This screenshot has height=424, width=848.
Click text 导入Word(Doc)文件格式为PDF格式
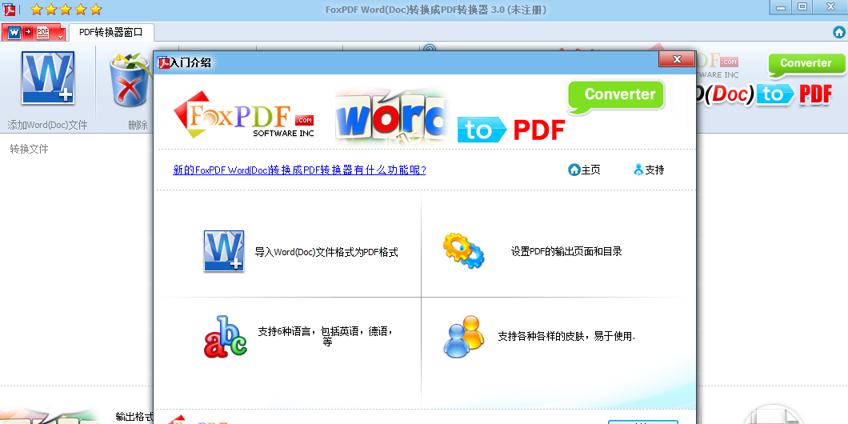[x=326, y=252]
